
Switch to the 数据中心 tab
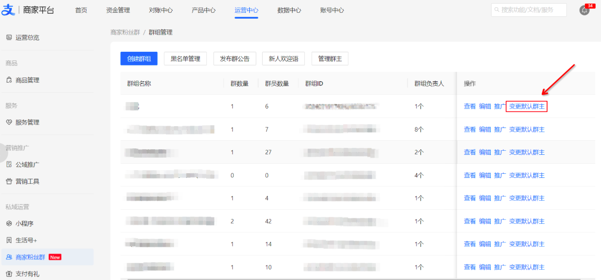(289, 10)
